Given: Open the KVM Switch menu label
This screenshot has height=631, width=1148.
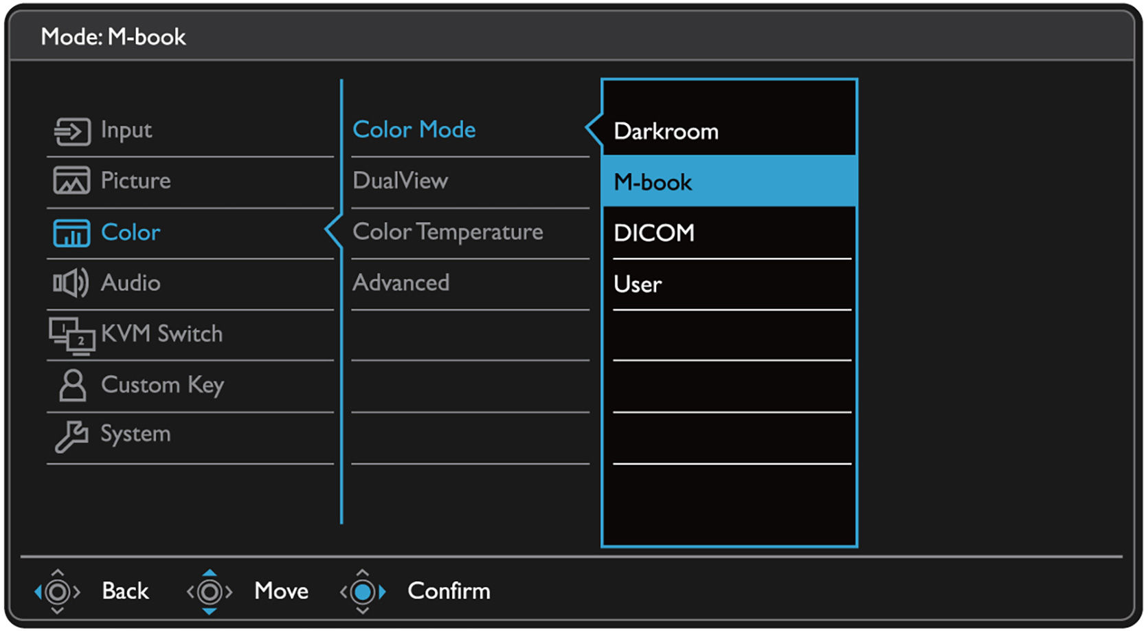Looking at the screenshot, I should (x=162, y=333).
